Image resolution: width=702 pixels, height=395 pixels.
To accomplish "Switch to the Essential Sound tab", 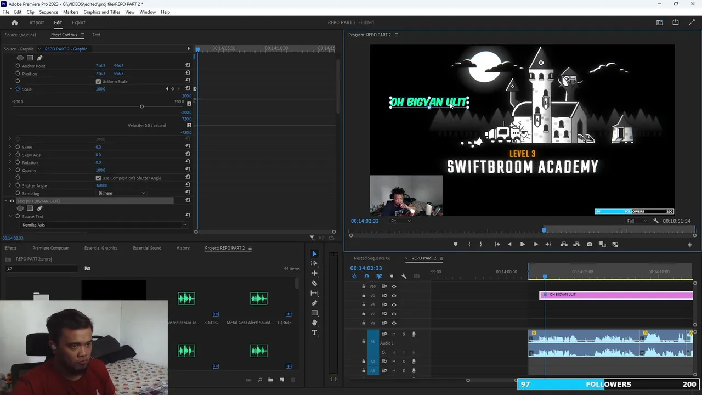I will (147, 248).
